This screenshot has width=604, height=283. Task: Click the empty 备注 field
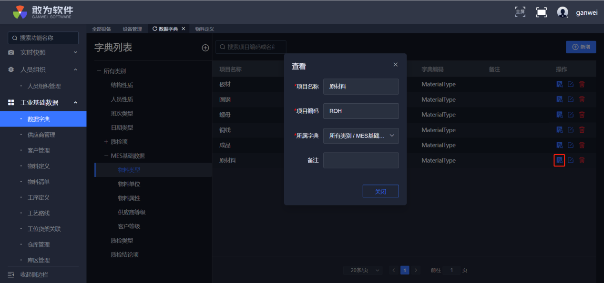361,160
